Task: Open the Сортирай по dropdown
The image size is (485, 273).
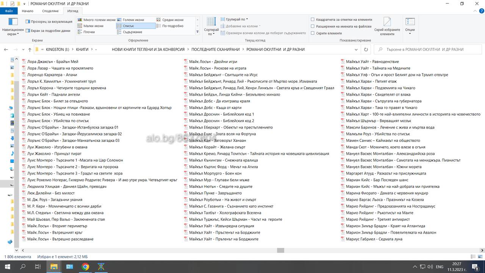Action: point(211,27)
